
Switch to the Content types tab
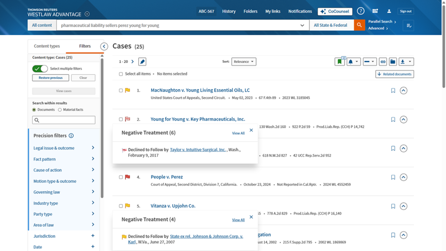click(47, 46)
